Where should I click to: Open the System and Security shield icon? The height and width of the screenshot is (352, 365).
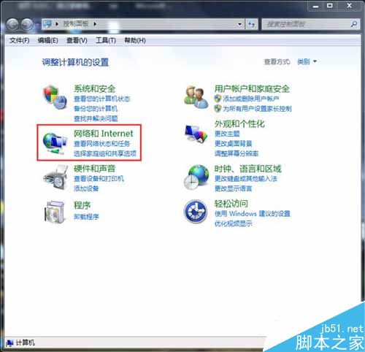pyautogui.click(x=55, y=98)
